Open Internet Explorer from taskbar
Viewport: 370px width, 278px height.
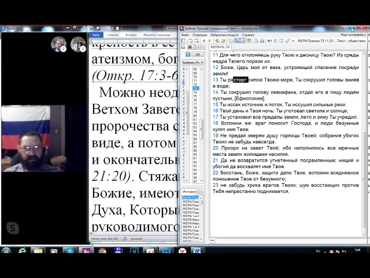[x=22, y=251]
